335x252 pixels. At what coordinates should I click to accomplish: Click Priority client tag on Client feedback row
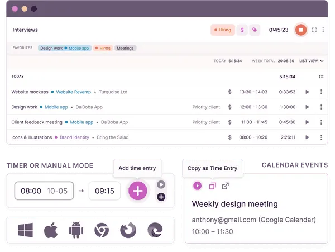point(206,122)
